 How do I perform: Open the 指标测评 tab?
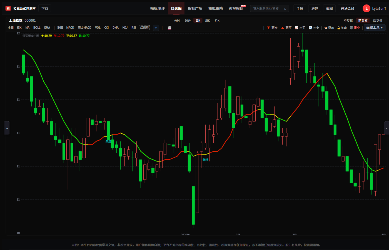[158, 8]
